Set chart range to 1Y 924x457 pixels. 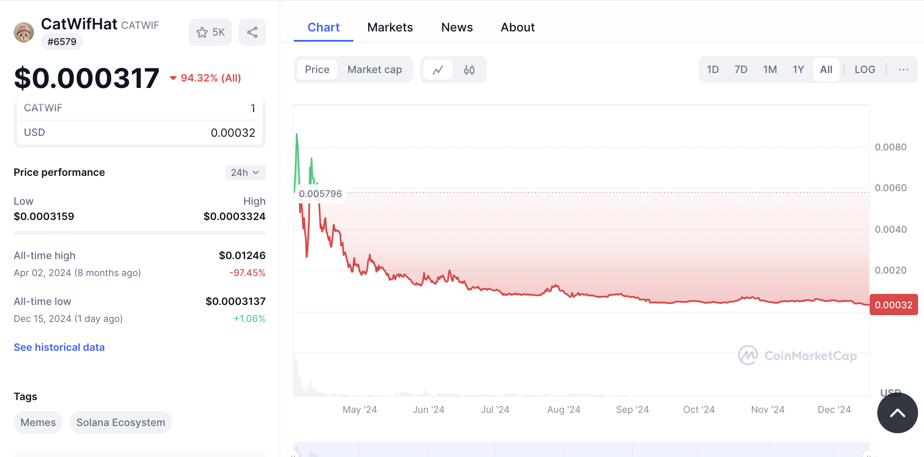[x=798, y=70]
